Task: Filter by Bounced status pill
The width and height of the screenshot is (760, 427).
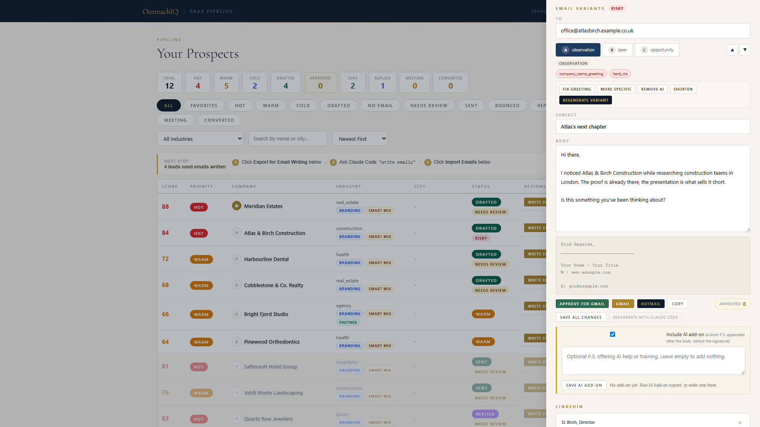Action: (x=507, y=106)
